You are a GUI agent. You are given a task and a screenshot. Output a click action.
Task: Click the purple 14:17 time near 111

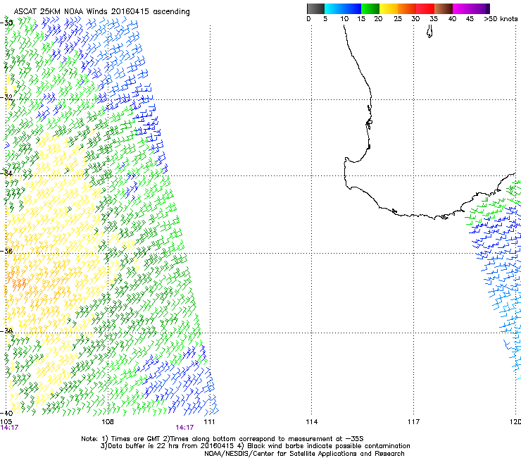(x=184, y=428)
